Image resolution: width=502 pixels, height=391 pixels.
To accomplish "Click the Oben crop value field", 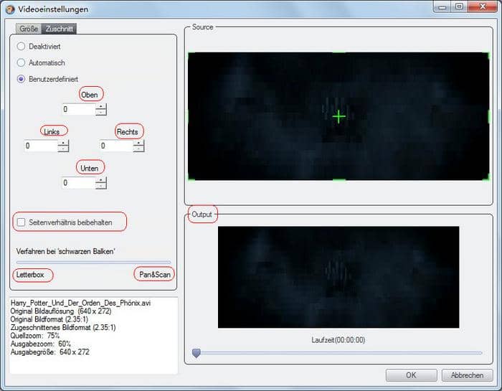I will click(79, 109).
